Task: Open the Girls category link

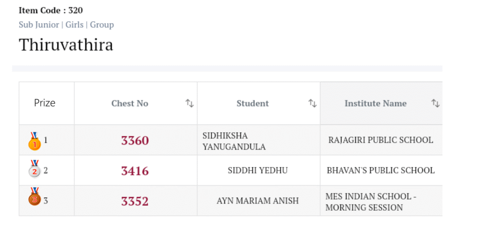Action: pos(74,25)
